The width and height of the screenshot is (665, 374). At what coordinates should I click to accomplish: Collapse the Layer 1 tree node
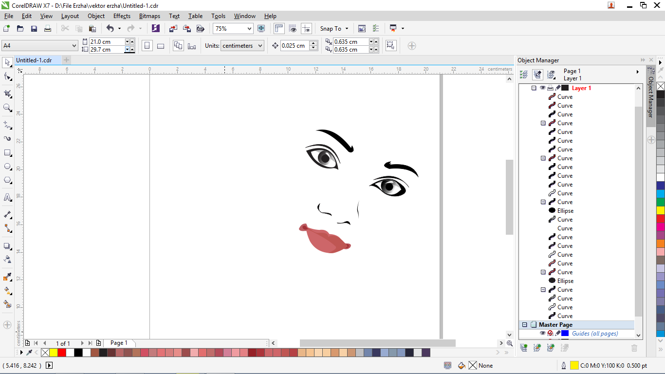(x=534, y=88)
